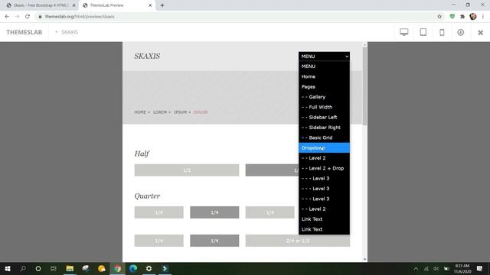Open Microsoft Edge from taskbar
This screenshot has width=490, height=275.
(x=133, y=268)
